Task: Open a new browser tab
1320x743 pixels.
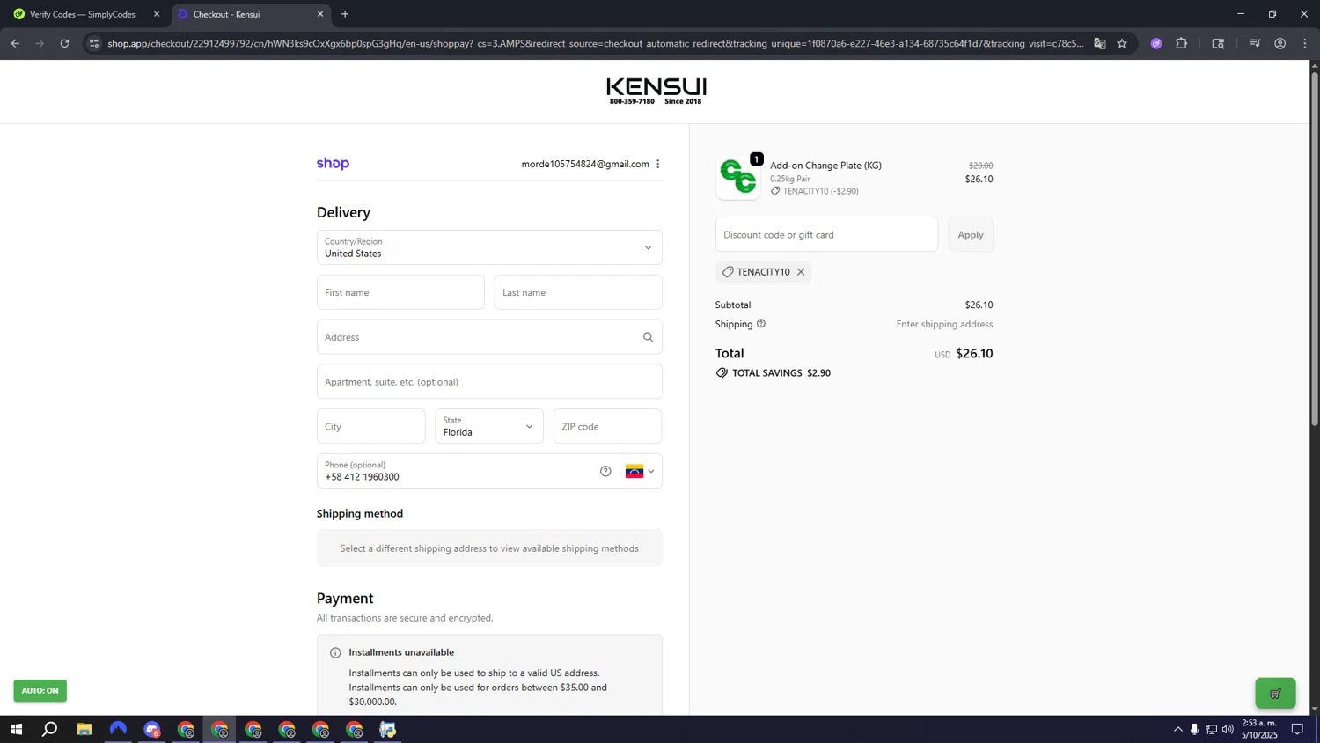Action: point(345,14)
